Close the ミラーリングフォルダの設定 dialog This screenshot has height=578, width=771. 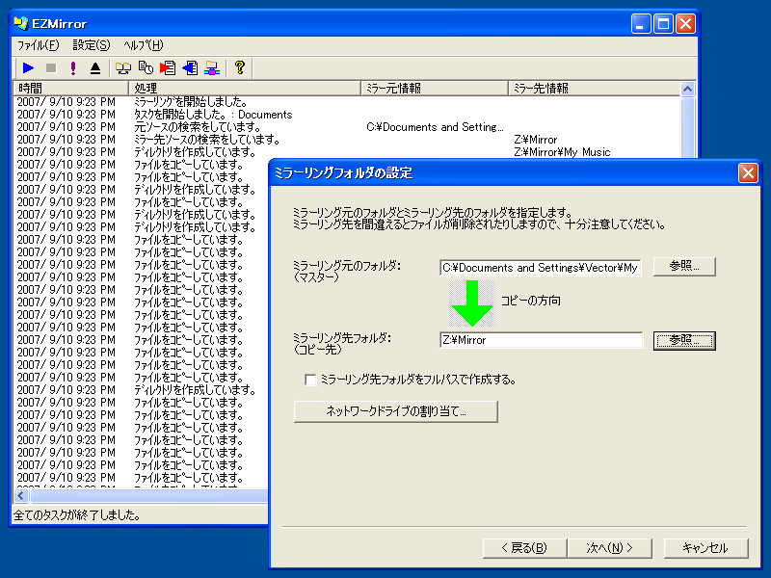coord(748,173)
